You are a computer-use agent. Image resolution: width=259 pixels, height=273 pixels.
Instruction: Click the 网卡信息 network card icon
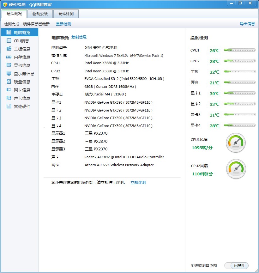tap(9, 90)
